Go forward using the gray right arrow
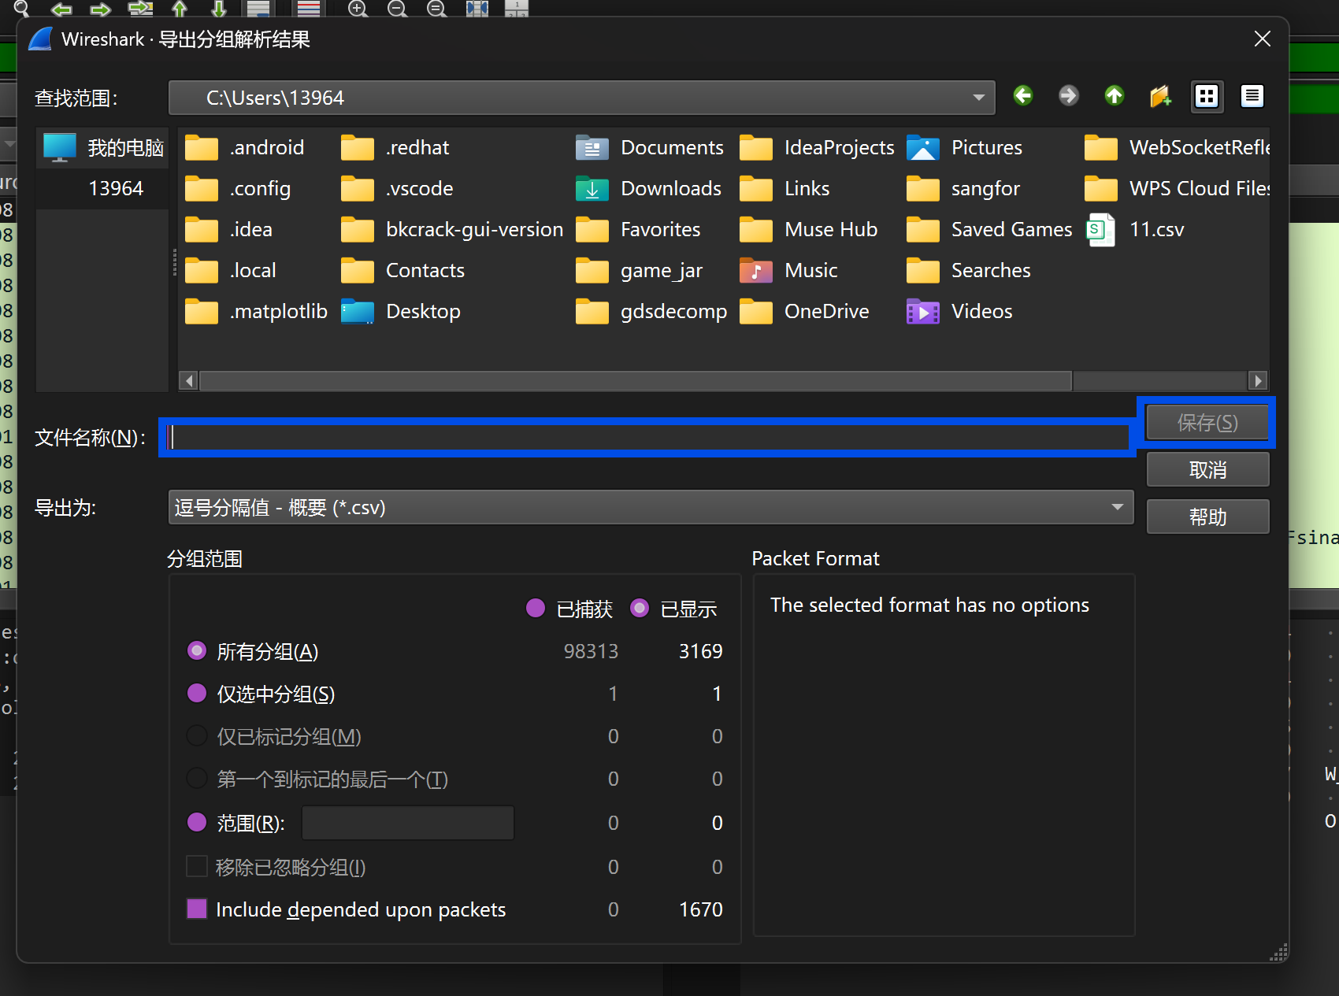Viewport: 1339px width, 996px height. (1068, 96)
